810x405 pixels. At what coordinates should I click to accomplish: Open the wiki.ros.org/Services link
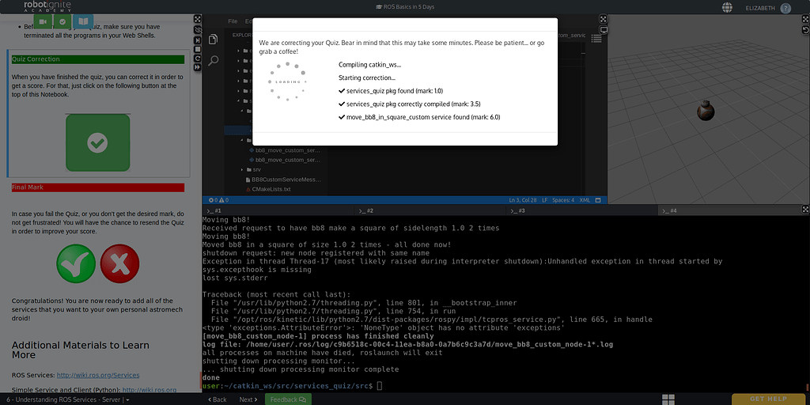(x=97, y=375)
